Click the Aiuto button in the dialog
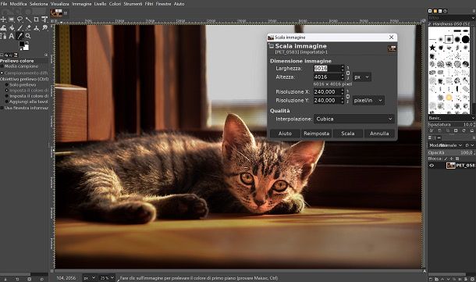This screenshot has height=282, width=476. (285, 134)
